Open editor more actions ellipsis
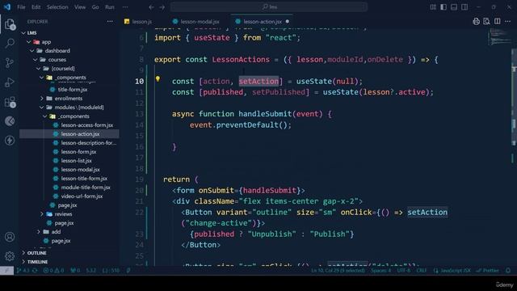The height and width of the screenshot is (291, 517). (x=507, y=22)
